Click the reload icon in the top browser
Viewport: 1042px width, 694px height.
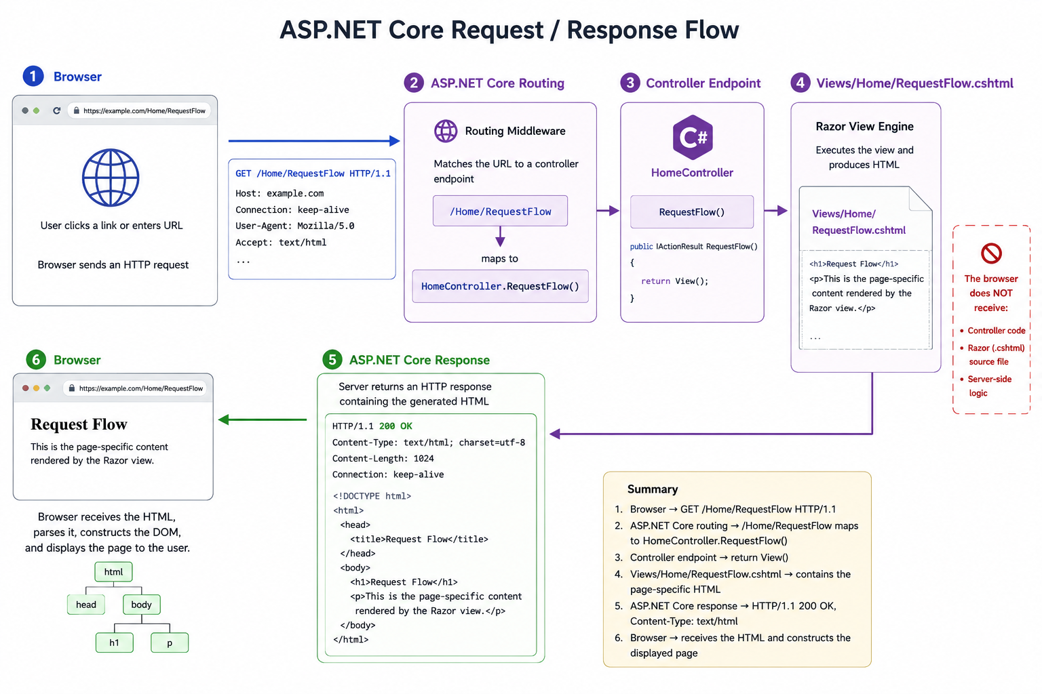pos(57,110)
